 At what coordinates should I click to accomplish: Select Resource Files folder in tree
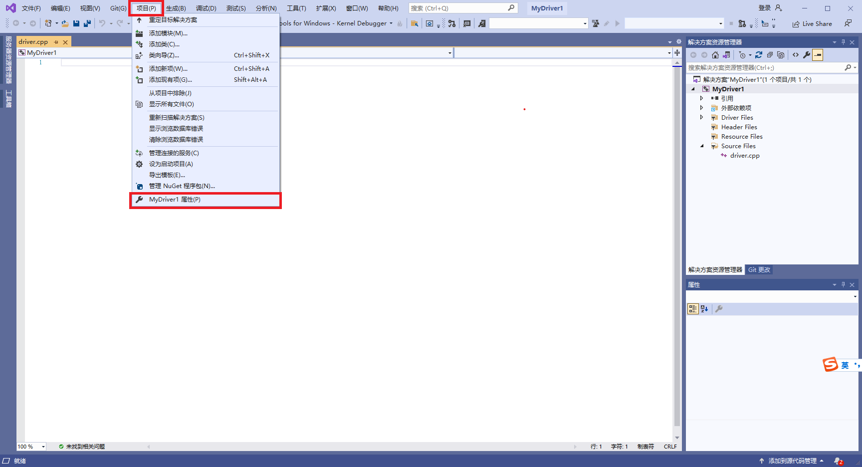point(742,137)
